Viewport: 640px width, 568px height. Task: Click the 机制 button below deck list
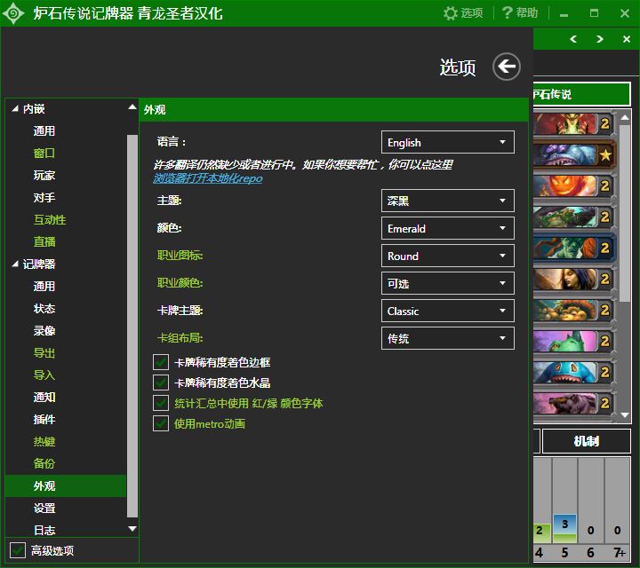point(586,441)
